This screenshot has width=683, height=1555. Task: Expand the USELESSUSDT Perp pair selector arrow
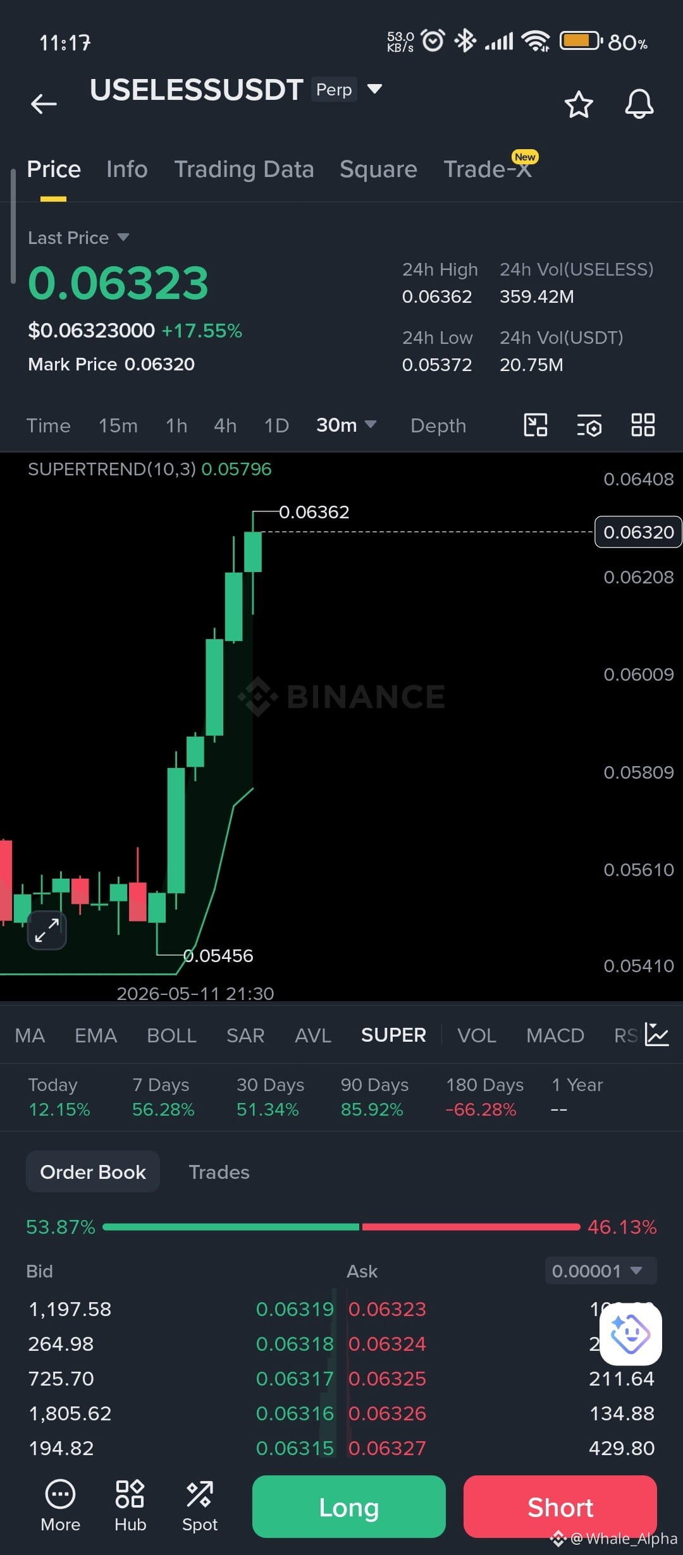coord(375,88)
